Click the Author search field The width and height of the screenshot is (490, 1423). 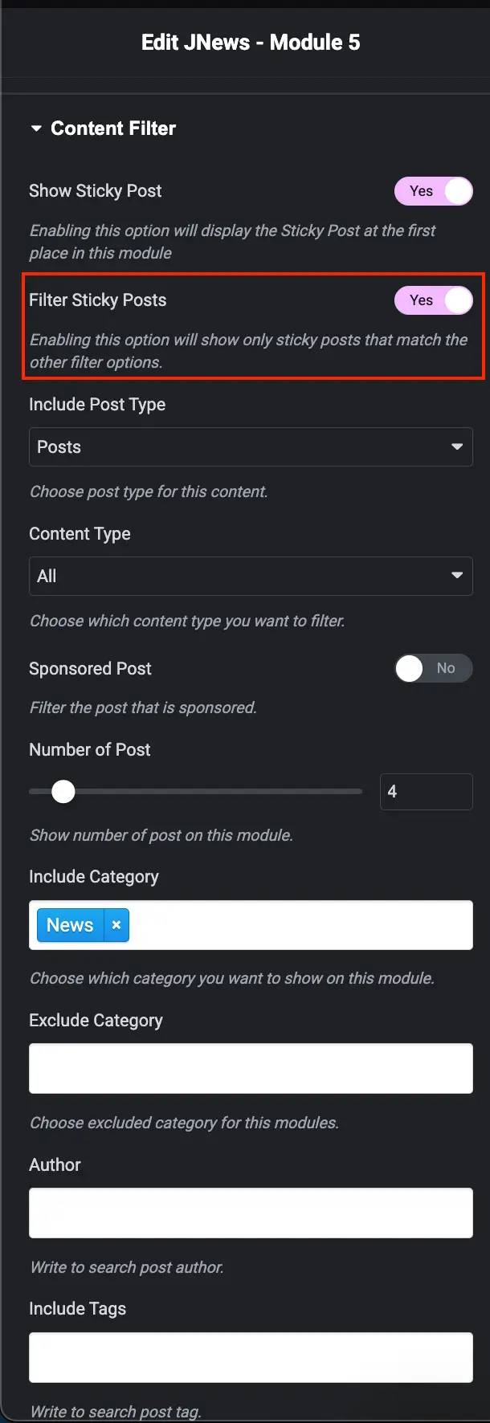[251, 1213]
